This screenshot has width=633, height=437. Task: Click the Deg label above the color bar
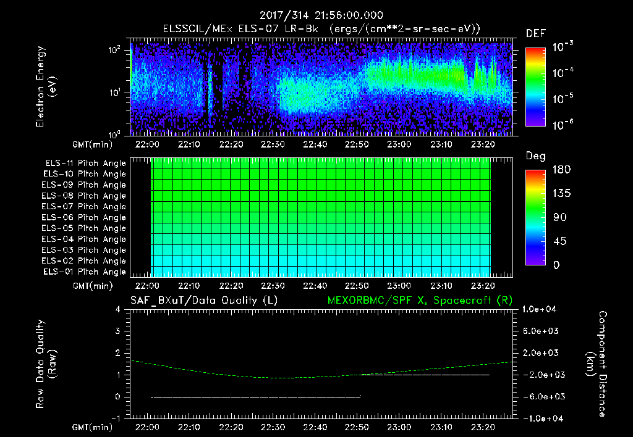536,156
